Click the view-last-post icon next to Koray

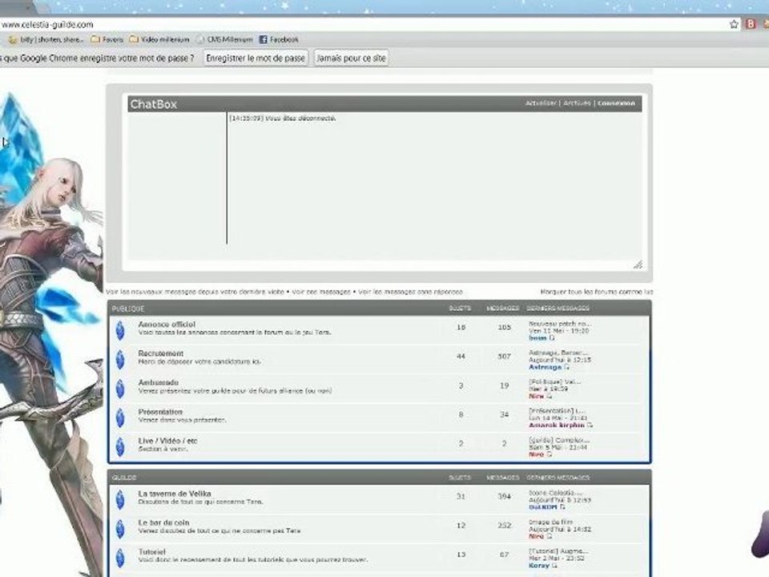(554, 565)
